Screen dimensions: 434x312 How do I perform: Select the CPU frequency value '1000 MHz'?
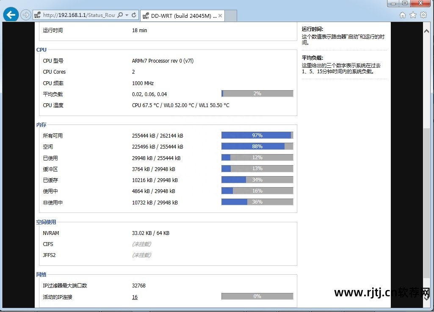click(x=143, y=83)
